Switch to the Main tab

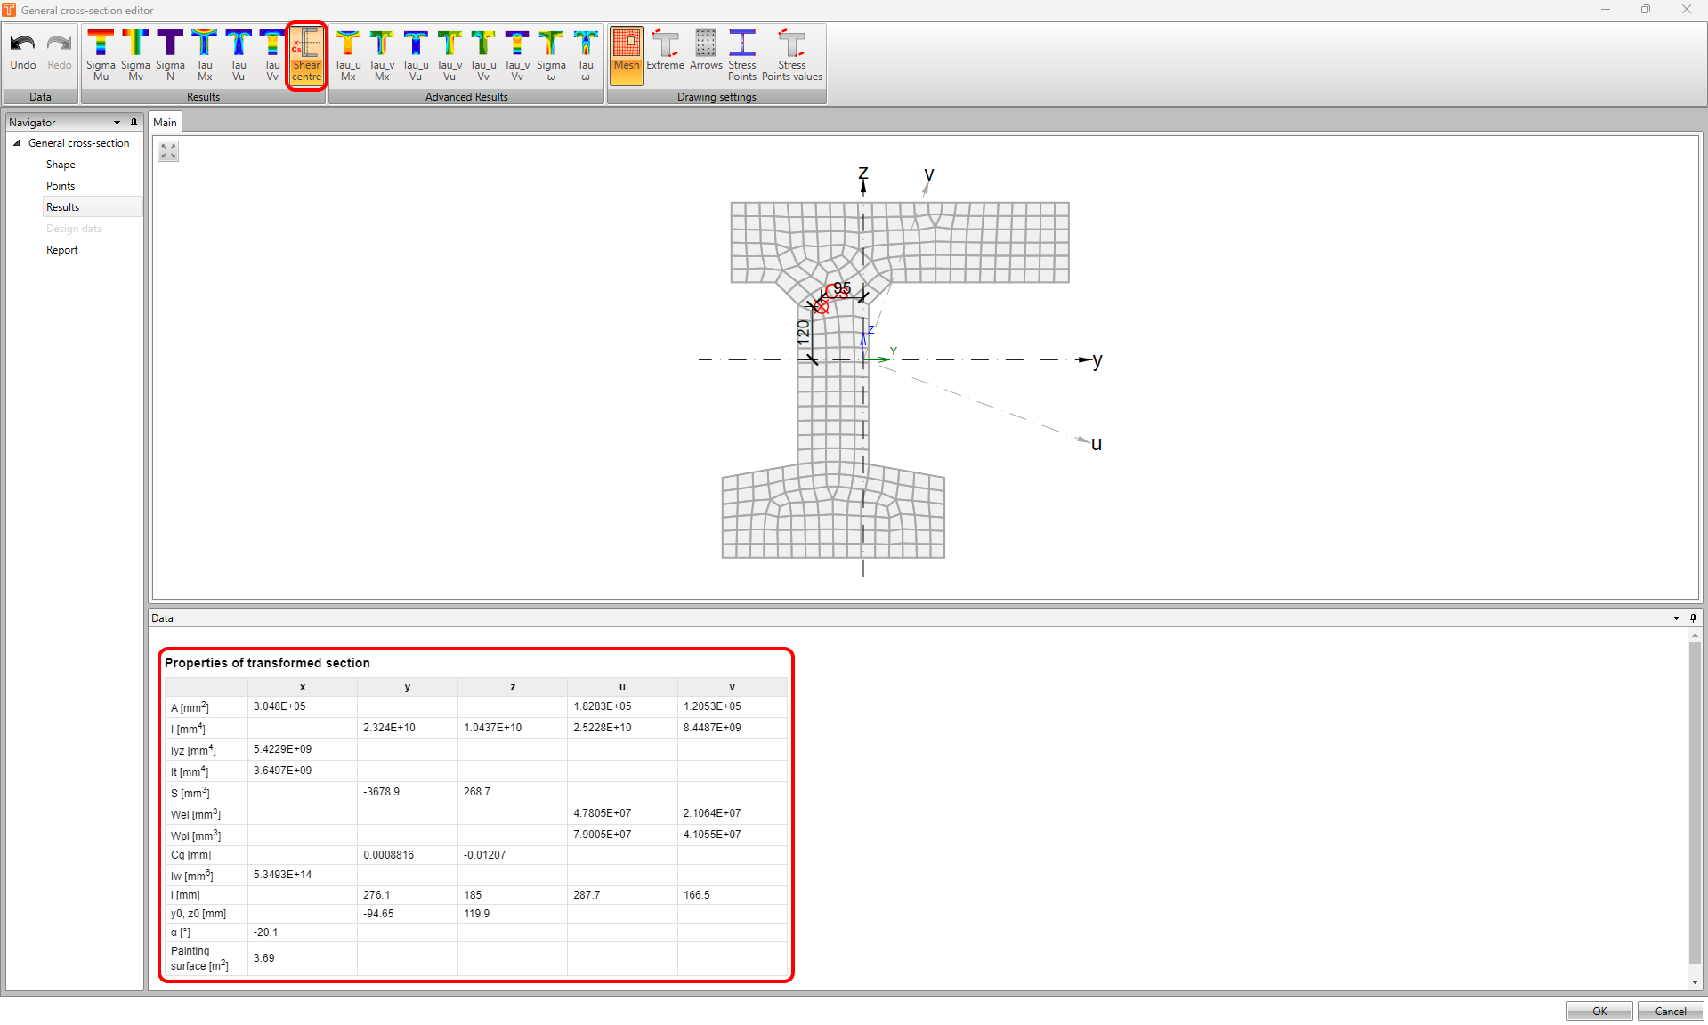coord(165,122)
